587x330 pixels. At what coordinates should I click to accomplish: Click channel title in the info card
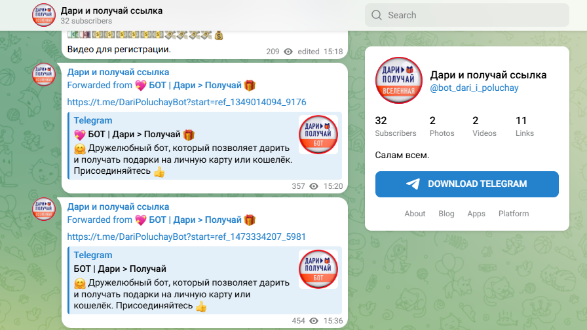tap(488, 75)
